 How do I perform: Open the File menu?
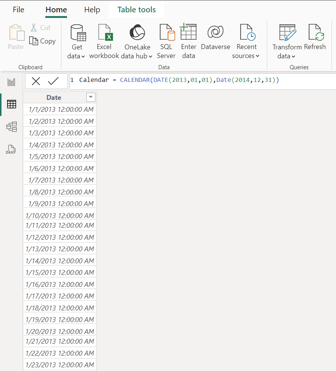click(x=18, y=10)
